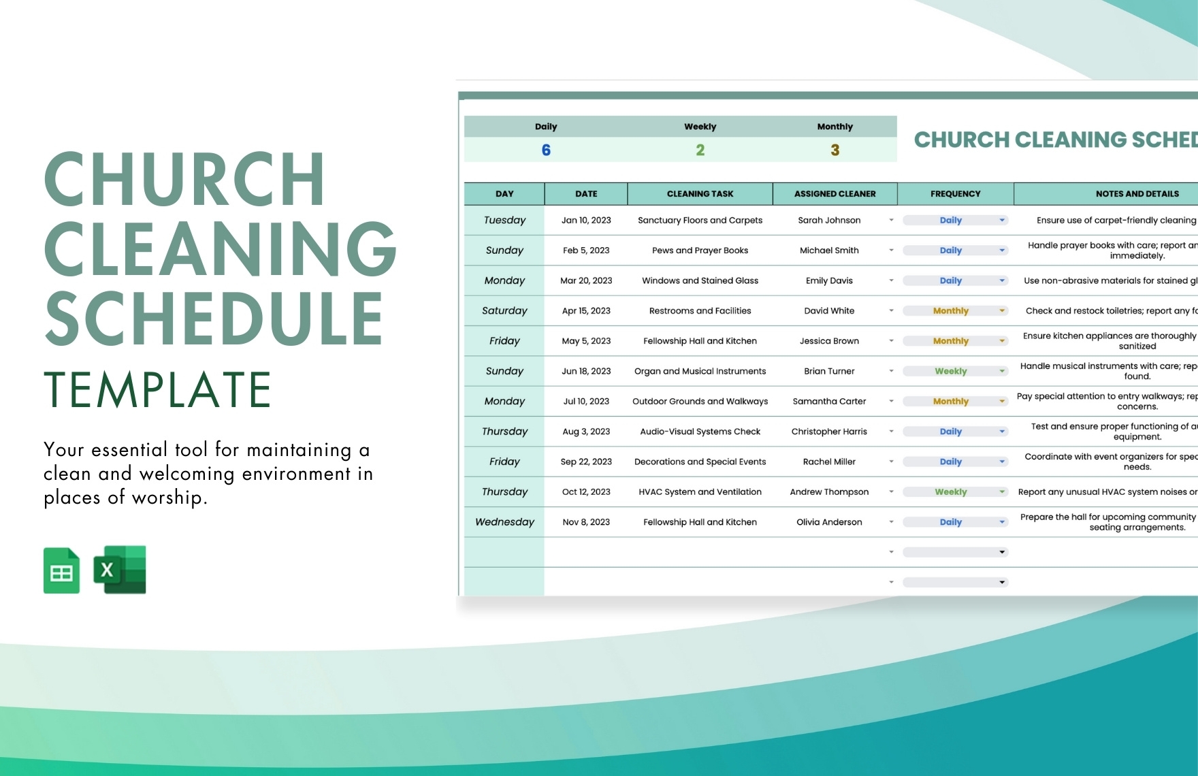Open the Monthly frequency dropdown for David White
The height and width of the screenshot is (776, 1198).
(x=1001, y=311)
